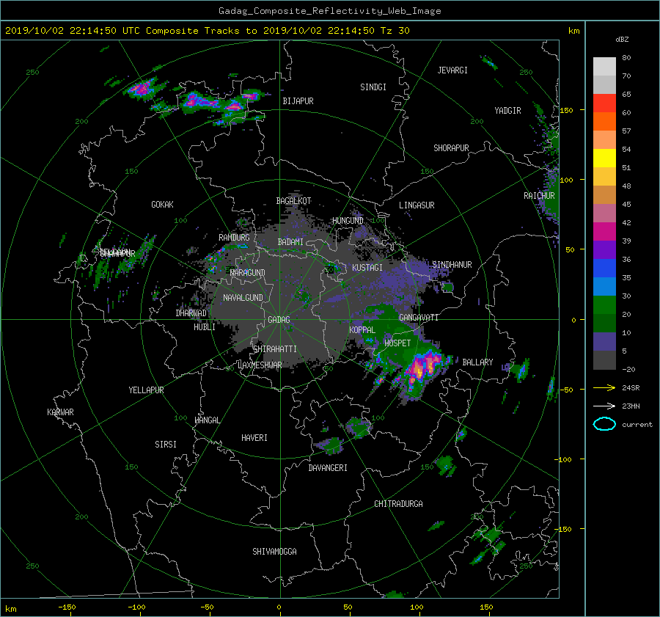Click the SINDHANUR city label
This screenshot has height=617, width=660.
[x=452, y=265]
